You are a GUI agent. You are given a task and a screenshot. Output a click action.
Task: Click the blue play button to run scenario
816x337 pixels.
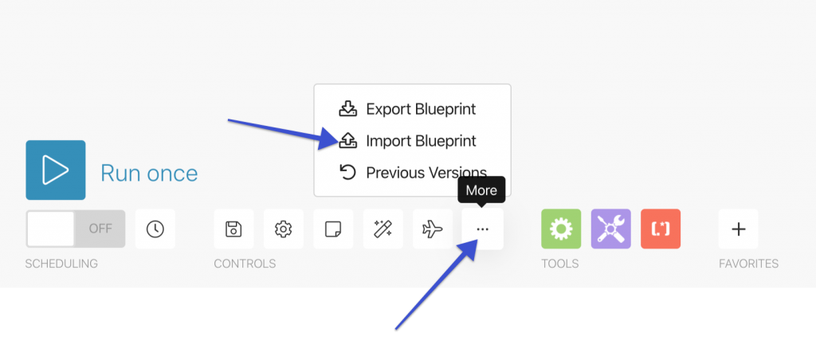(56, 170)
